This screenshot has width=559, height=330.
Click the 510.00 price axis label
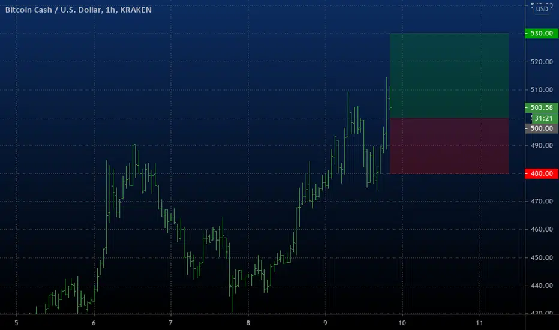[x=542, y=89]
